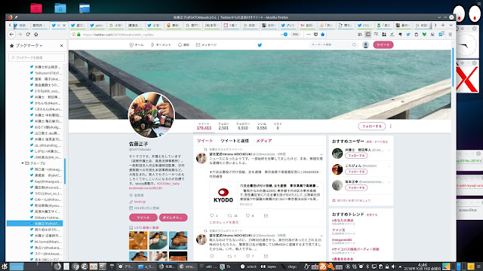Screen dimensions: 483x271
Task: Switch to the ツイートと返信 tab
Action: 235,141
